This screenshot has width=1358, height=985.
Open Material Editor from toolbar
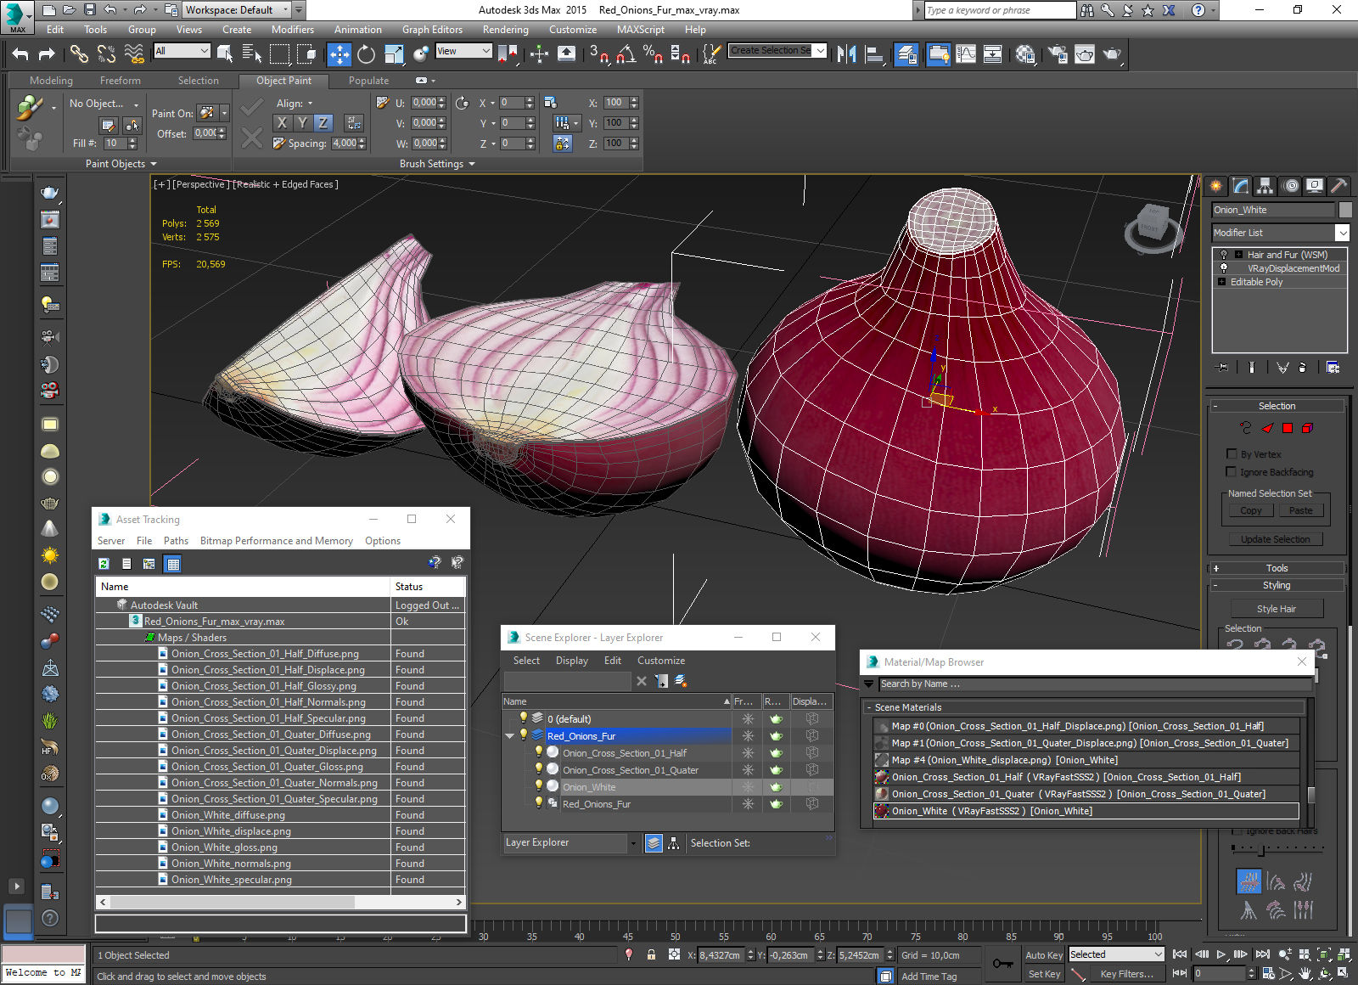click(x=1025, y=54)
